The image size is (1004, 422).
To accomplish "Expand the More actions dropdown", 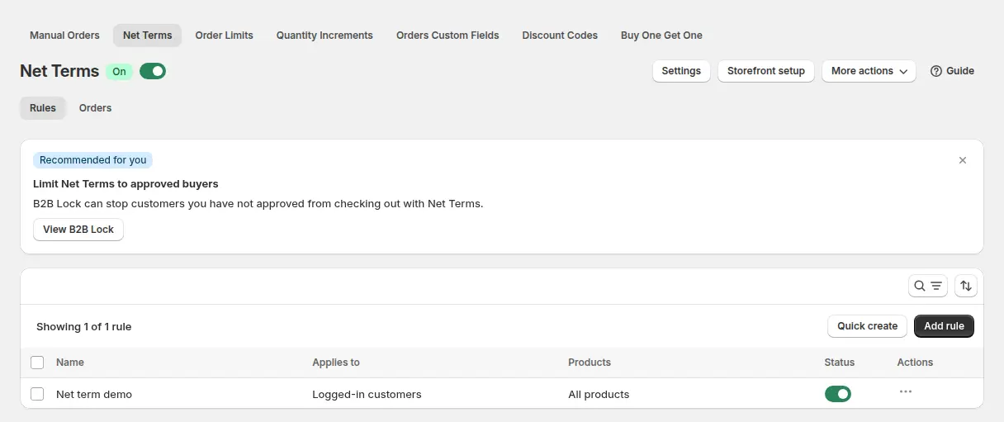I will pyautogui.click(x=869, y=71).
